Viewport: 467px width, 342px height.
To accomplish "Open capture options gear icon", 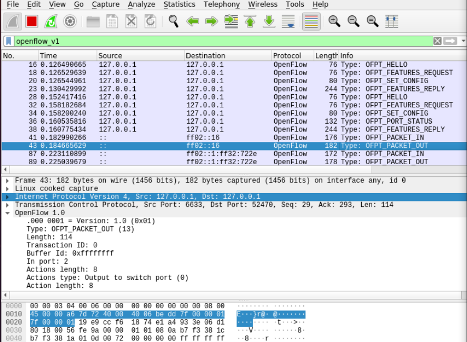I will tap(70, 22).
